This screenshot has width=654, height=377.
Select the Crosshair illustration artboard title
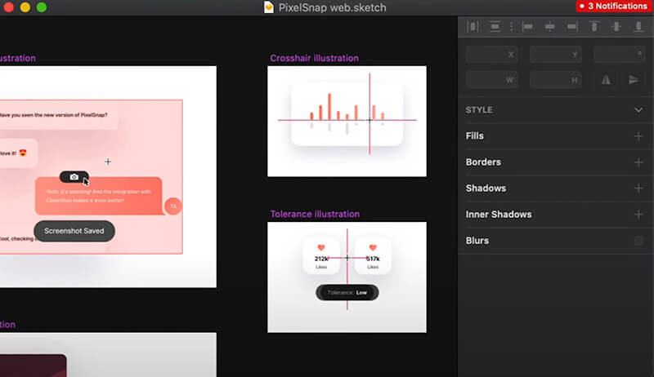(314, 58)
